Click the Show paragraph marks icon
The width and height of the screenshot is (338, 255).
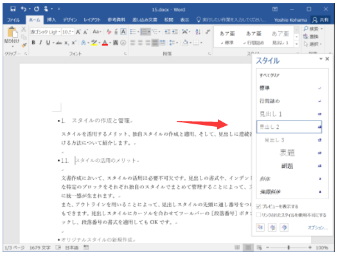[208, 32]
